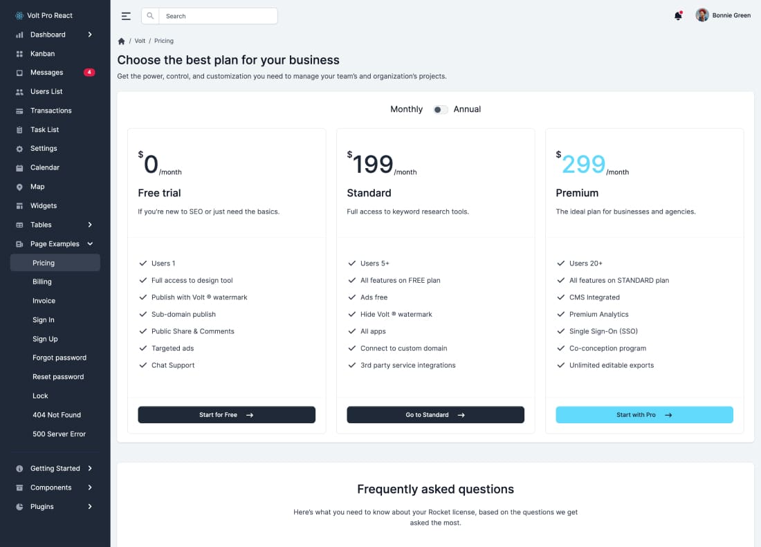Expand the Components menu chevron
This screenshot has width=761, height=547.
(x=90, y=488)
